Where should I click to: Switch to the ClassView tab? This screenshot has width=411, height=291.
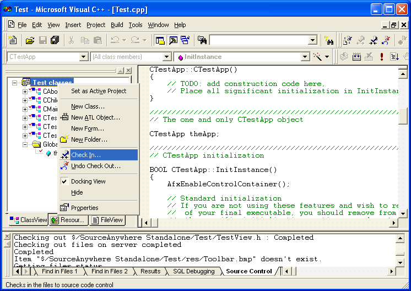click(29, 220)
